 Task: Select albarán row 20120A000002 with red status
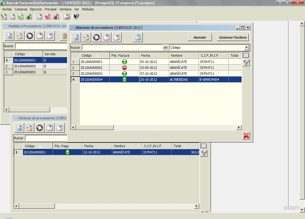(156, 68)
